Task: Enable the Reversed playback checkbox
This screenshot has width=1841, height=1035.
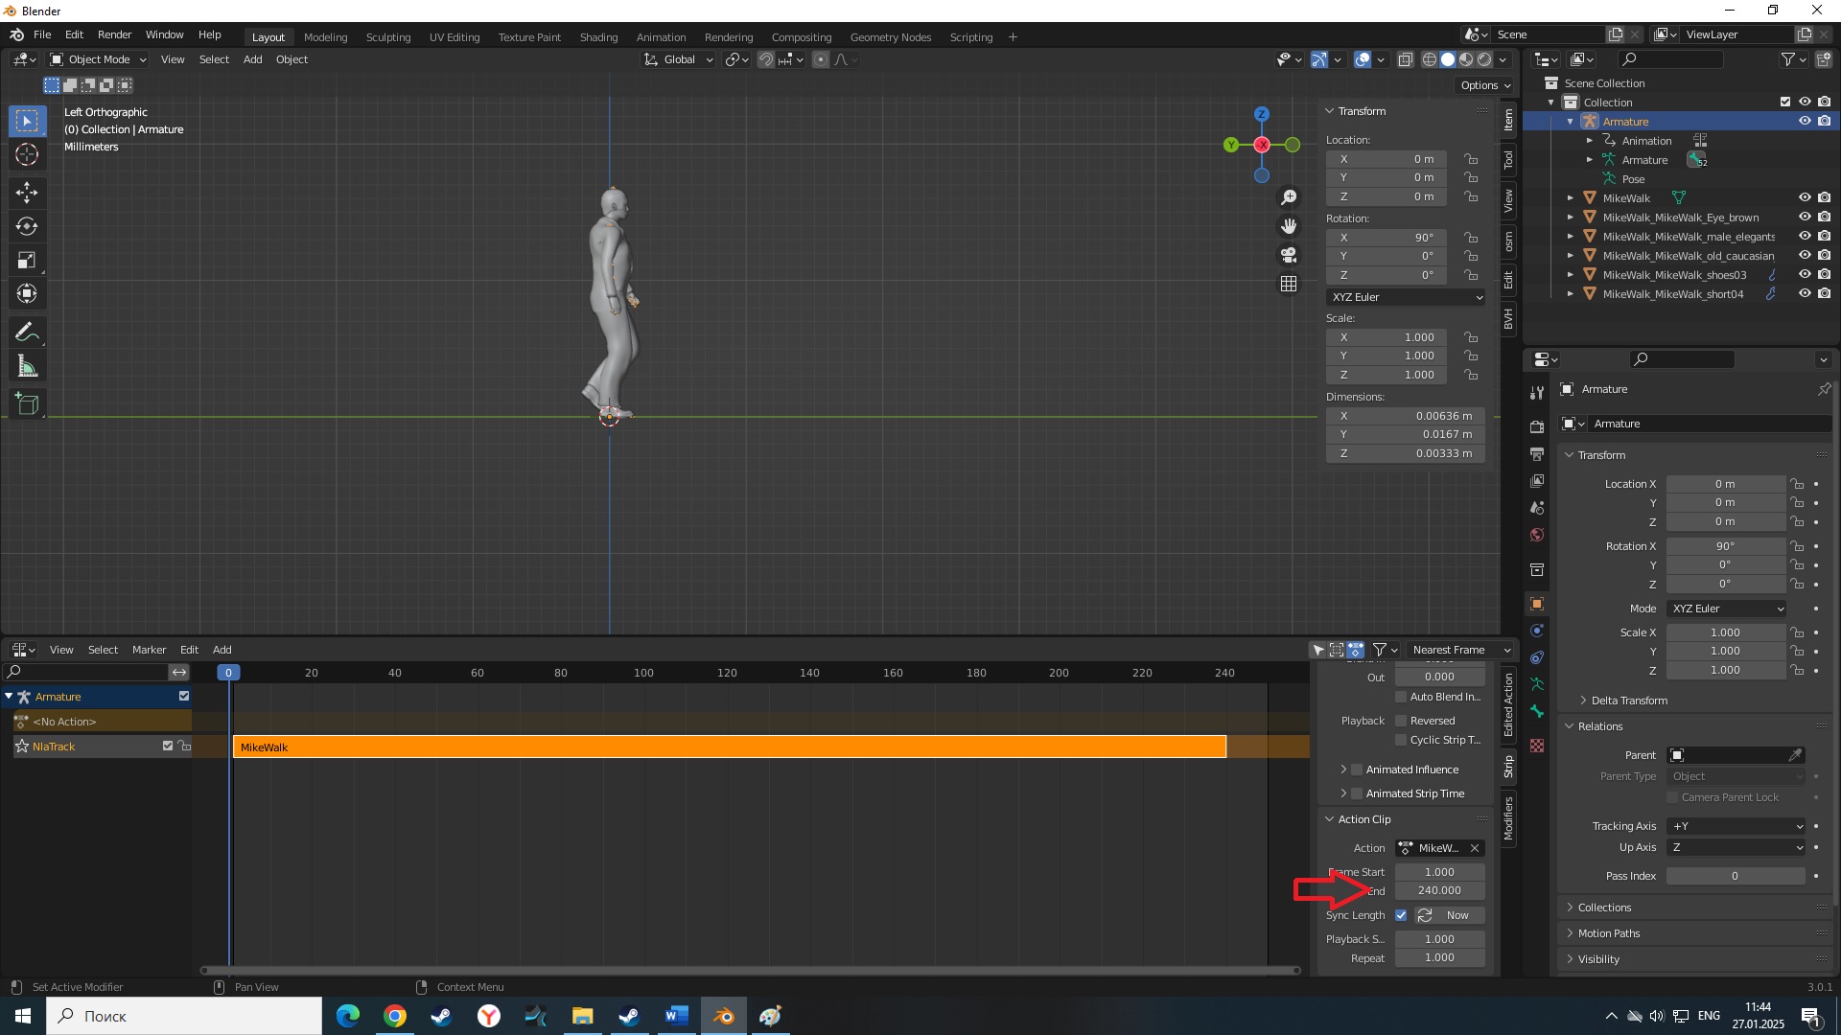Action: tap(1401, 721)
